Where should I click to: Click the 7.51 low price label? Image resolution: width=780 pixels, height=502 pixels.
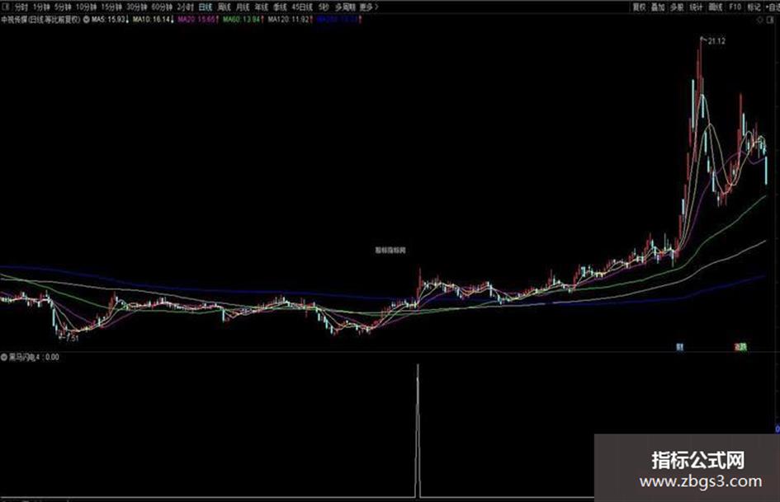click(72, 339)
